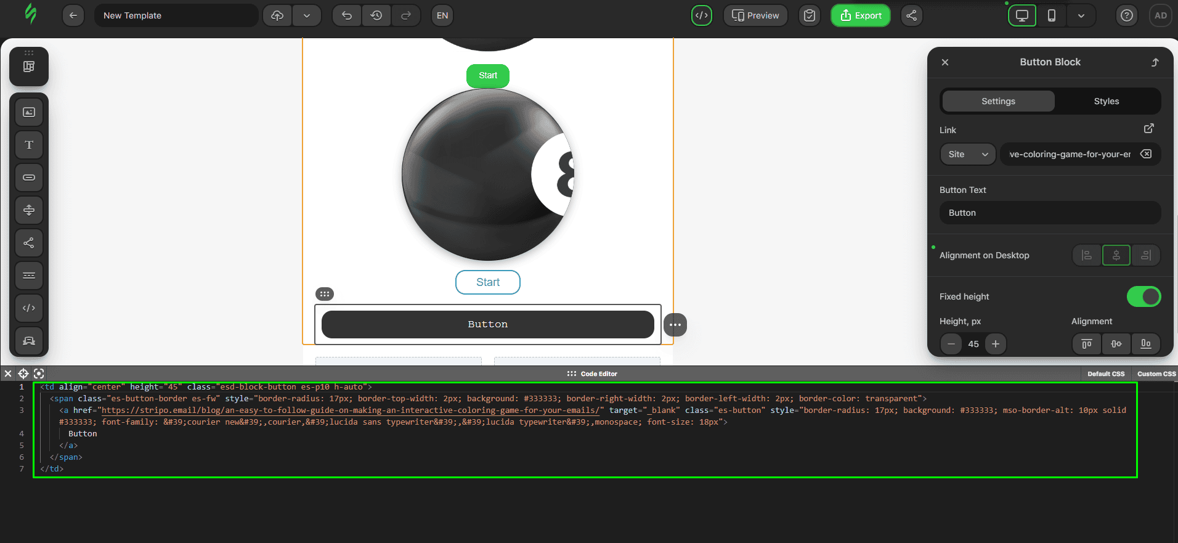Open version history clock icon

coord(376,15)
